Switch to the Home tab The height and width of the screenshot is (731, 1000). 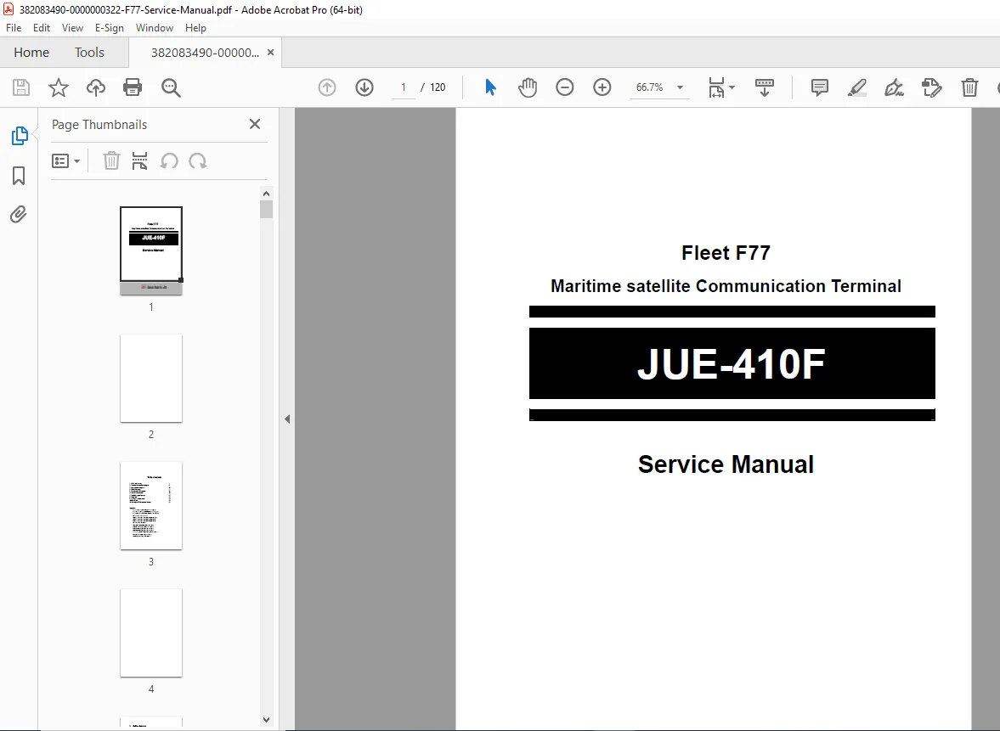click(31, 53)
